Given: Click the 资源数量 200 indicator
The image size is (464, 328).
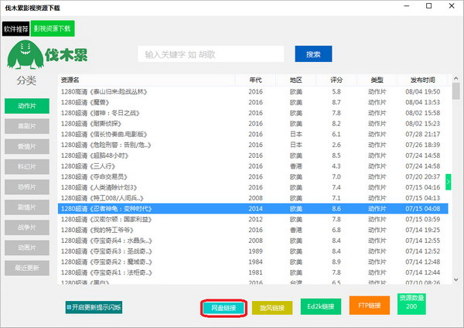Looking at the screenshot, I should pyautogui.click(x=411, y=304).
